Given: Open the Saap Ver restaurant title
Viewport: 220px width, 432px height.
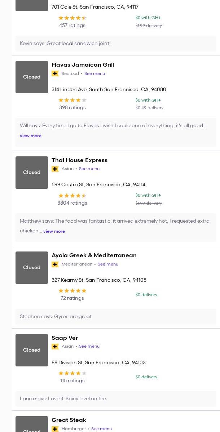Looking at the screenshot, I should coord(65,338).
